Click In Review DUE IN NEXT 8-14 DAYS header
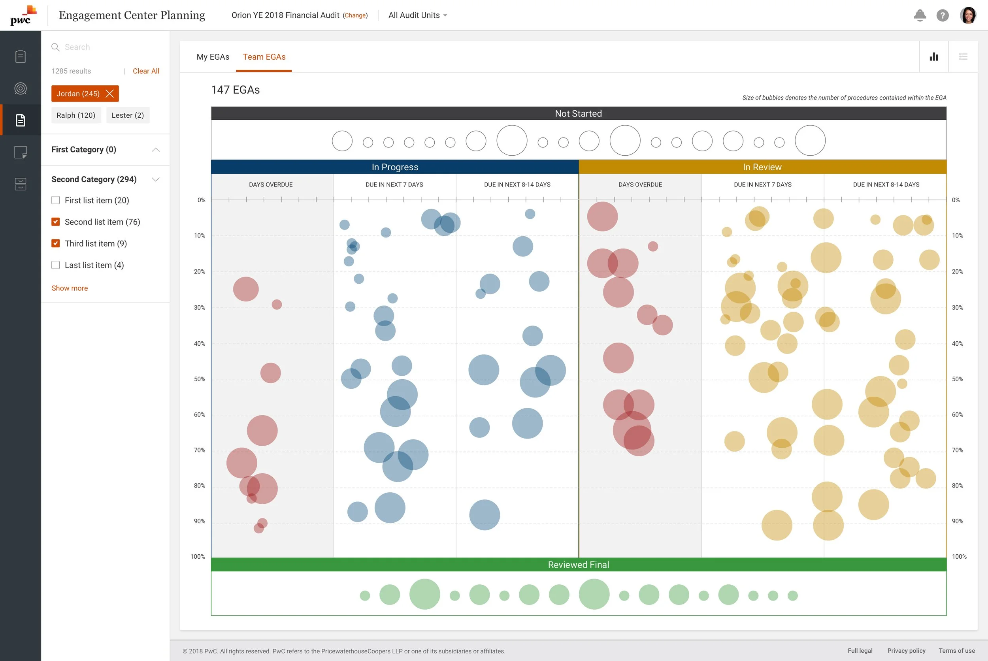Screen dimensions: 988x661 click(886, 185)
